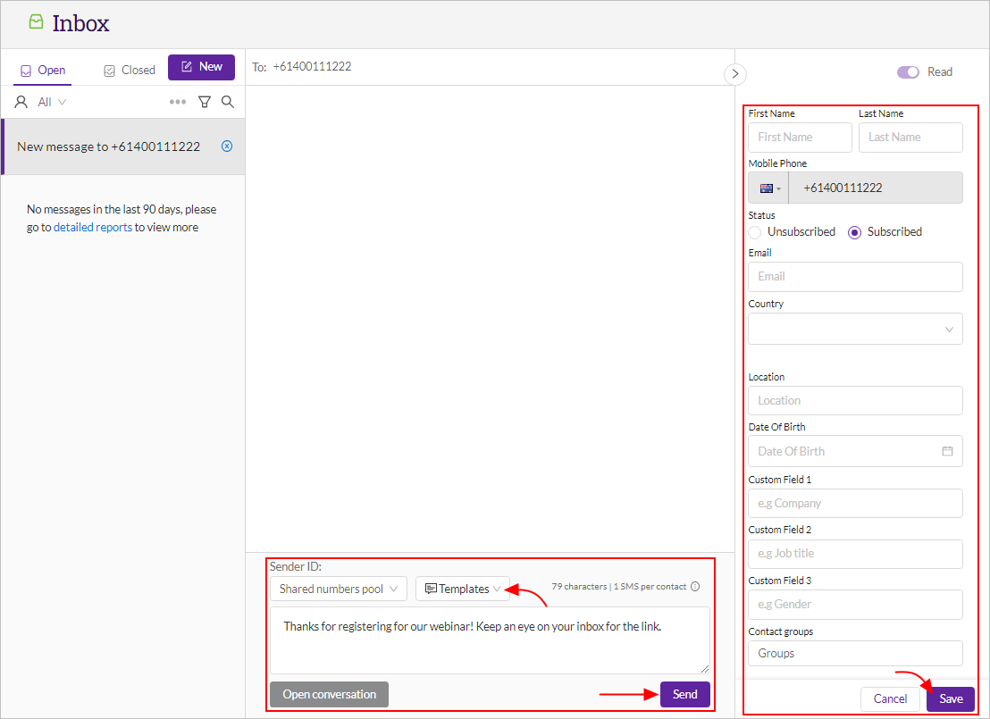Click the Inbox envelope icon
Screen dimensions: 990x719
click(x=36, y=22)
